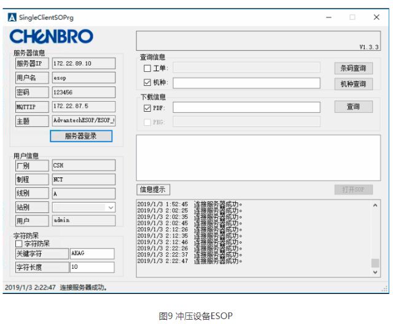Open the 站别 dropdown list
Screen dimensions: 393x324
(x=111, y=207)
